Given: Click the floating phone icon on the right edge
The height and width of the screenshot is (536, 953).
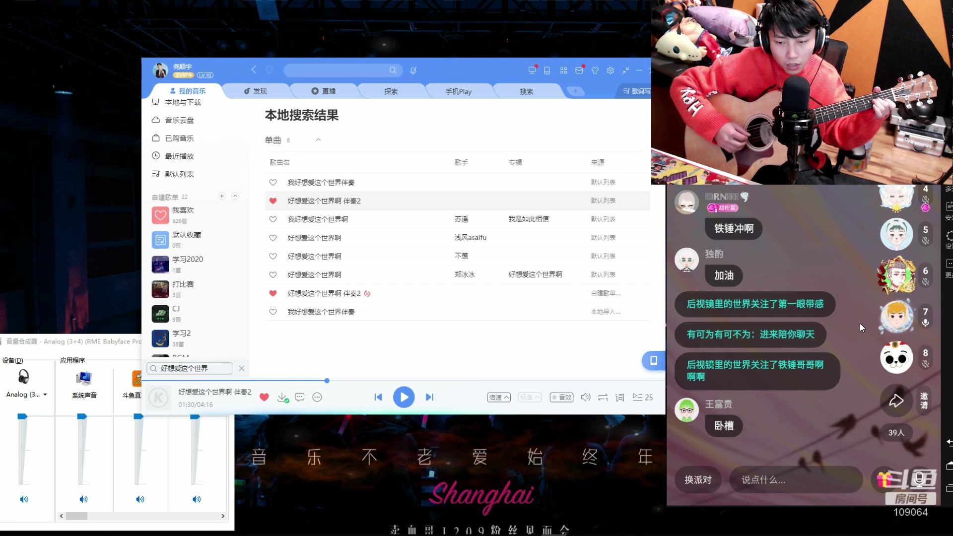Looking at the screenshot, I should click(654, 360).
